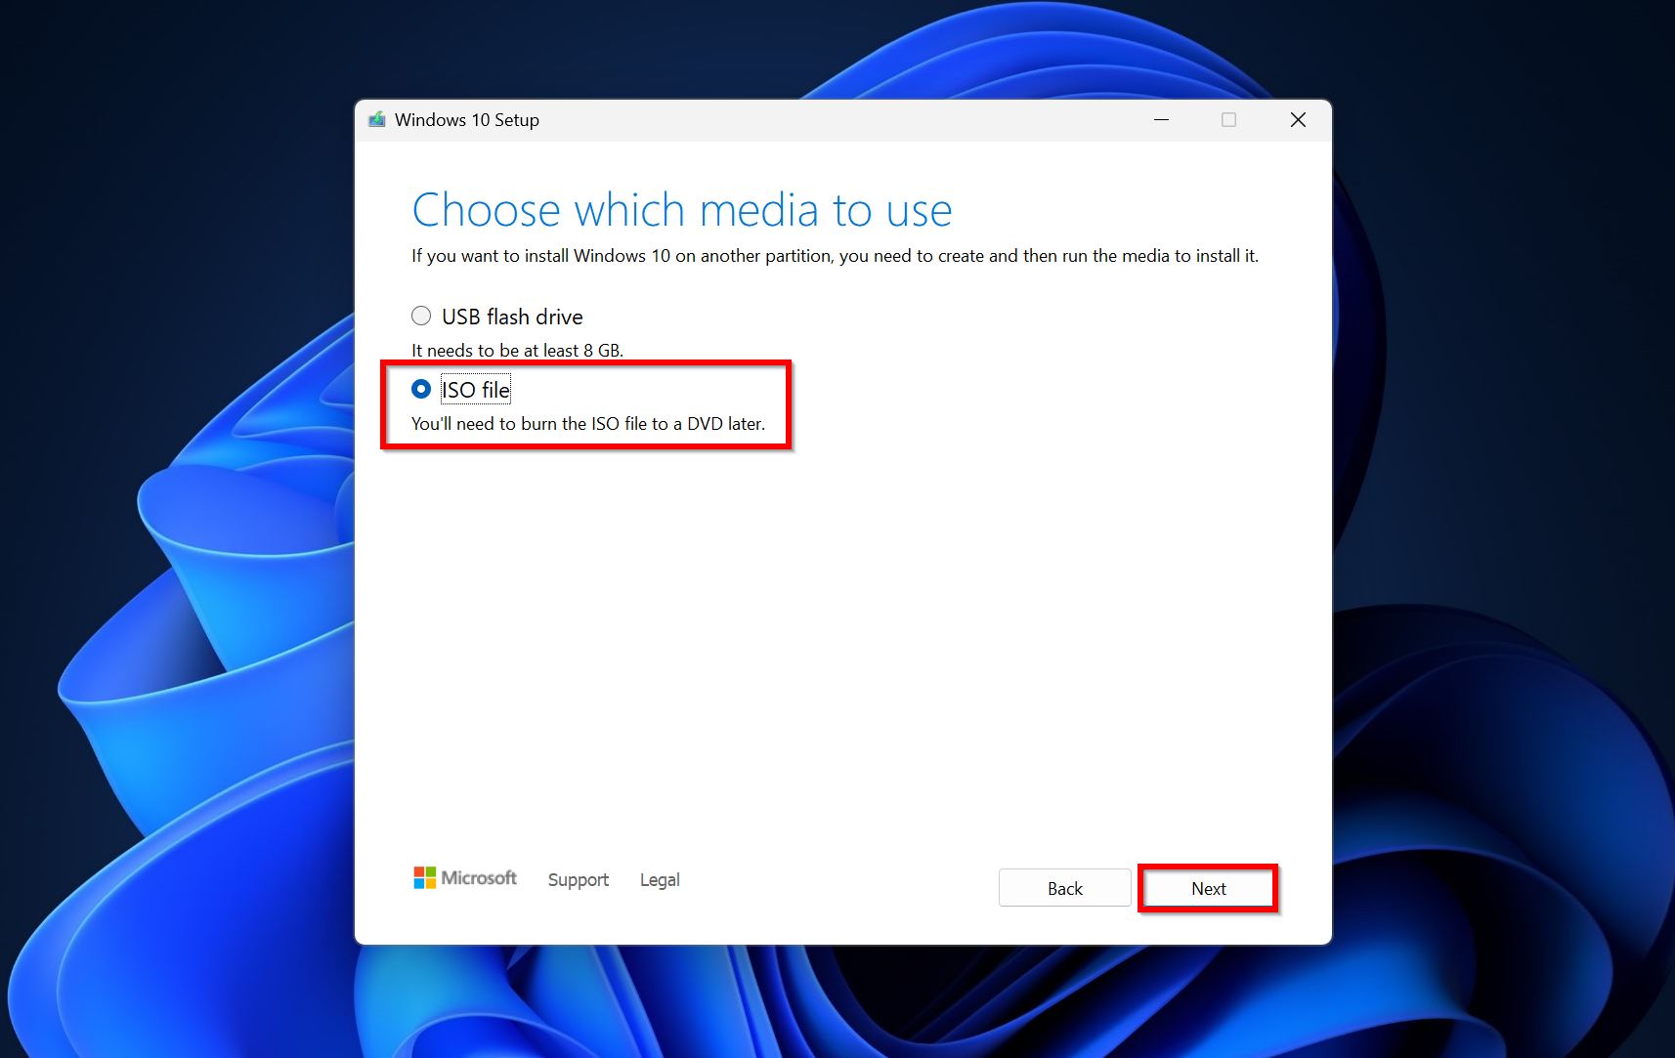Click the Next button

[1208, 888]
